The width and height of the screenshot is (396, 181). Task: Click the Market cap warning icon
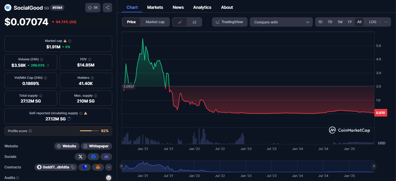65,41
